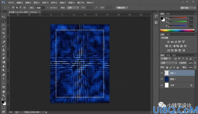Select the Clone Stamp tool
This screenshot has width=198, height=114.
tap(4, 50)
